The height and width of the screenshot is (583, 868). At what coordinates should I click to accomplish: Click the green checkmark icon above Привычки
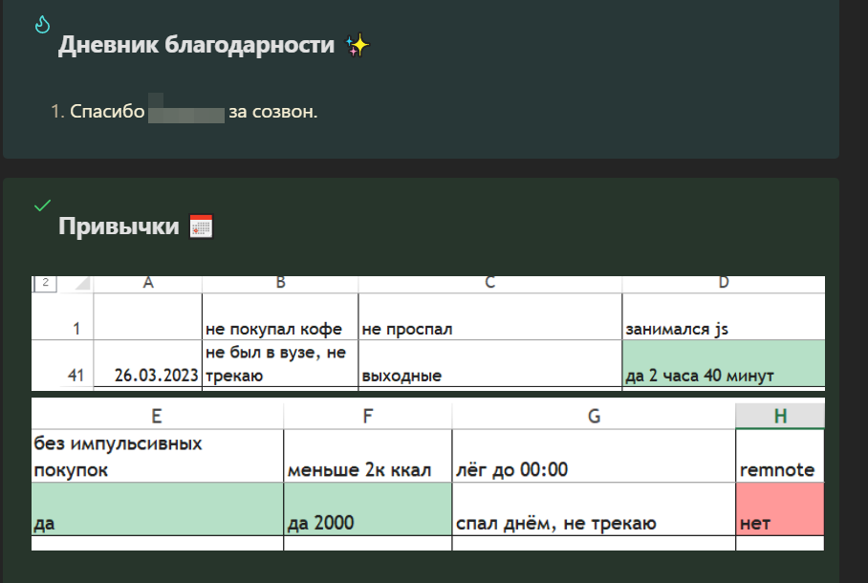(42, 205)
